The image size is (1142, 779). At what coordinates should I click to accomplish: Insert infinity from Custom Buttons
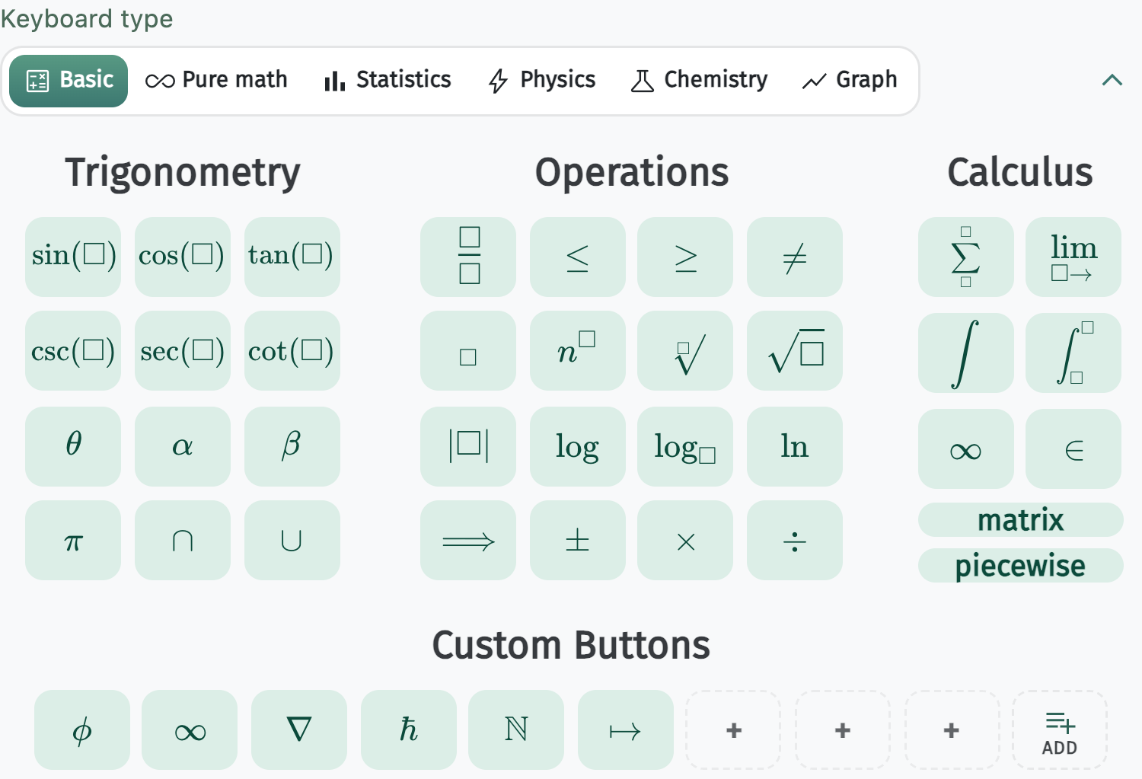(x=190, y=730)
